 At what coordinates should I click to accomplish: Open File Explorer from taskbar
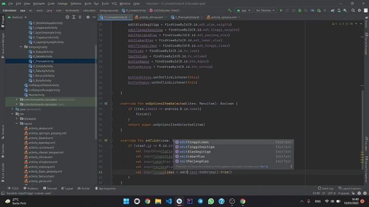158,201
